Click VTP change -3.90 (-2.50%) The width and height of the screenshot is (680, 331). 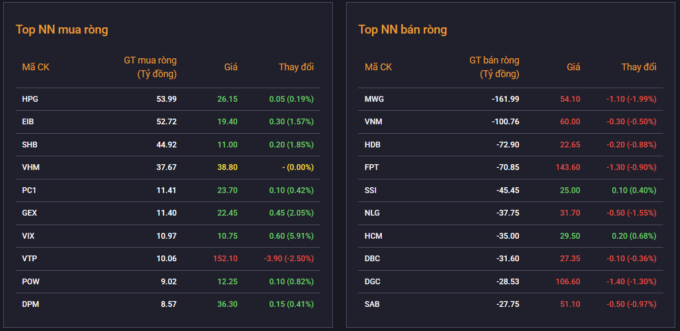[x=289, y=259]
